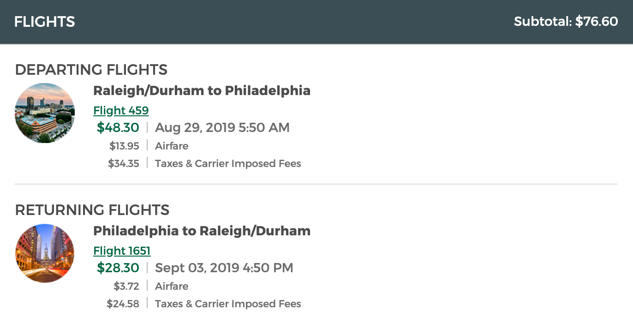Click the $48.30 departing flight price
The width and height of the screenshot is (633, 323).
pyautogui.click(x=118, y=127)
